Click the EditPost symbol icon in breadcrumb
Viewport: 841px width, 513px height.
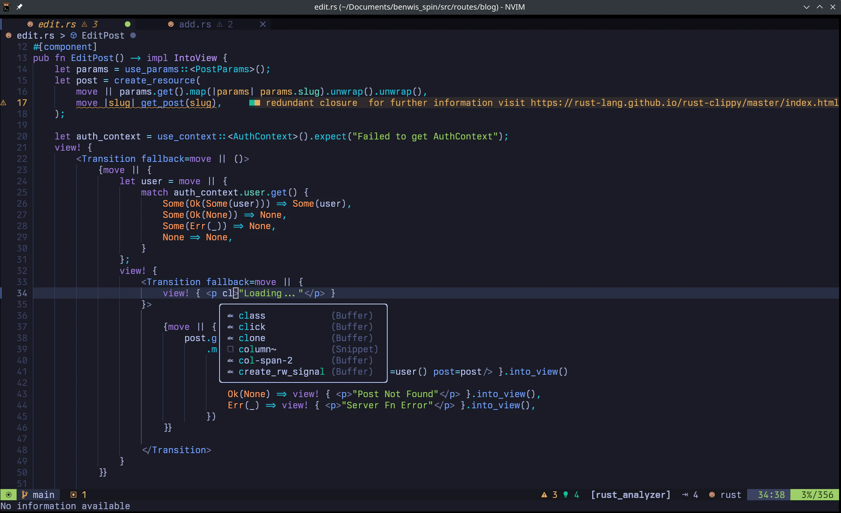coord(73,36)
